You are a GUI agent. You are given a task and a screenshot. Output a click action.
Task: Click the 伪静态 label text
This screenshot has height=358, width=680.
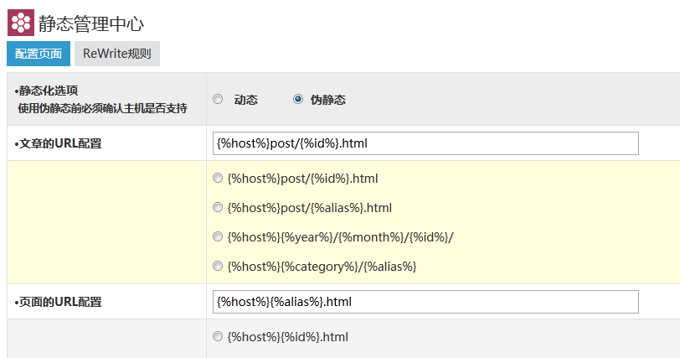pos(327,100)
